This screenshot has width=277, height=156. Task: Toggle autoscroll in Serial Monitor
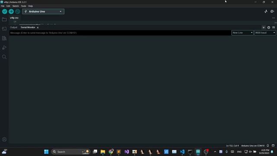(264, 27)
